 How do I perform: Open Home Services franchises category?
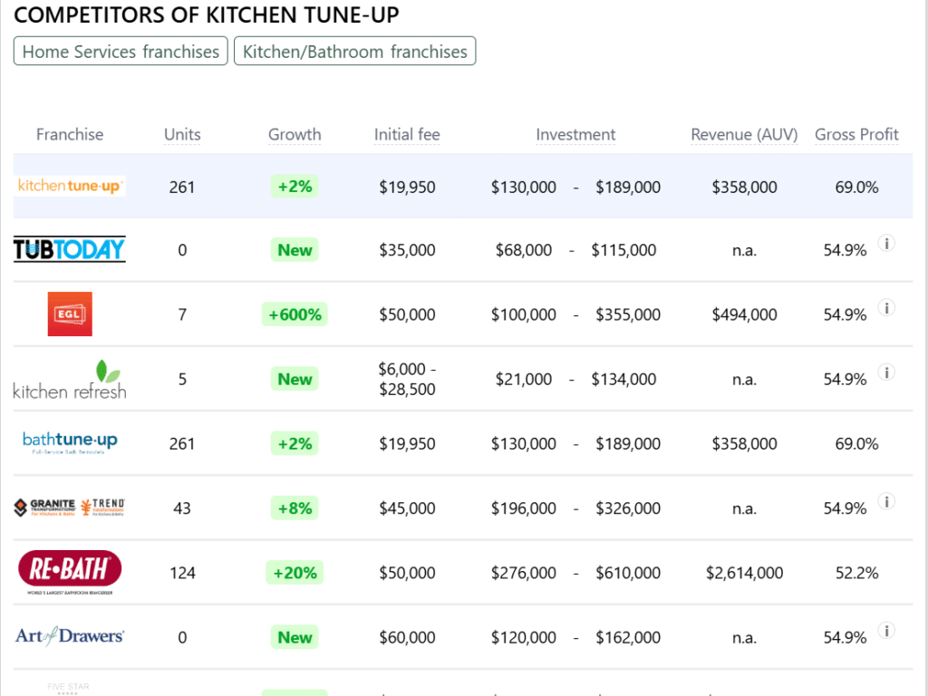121,52
